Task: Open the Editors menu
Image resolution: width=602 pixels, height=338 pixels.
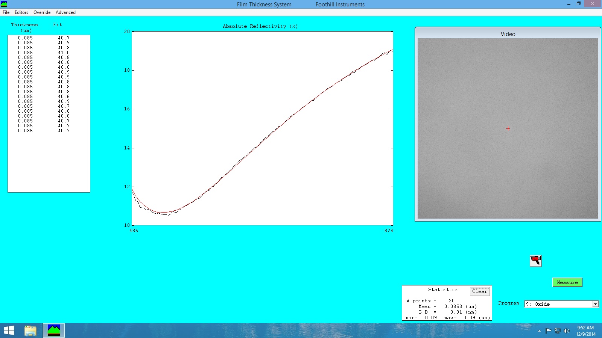Action: point(21,12)
